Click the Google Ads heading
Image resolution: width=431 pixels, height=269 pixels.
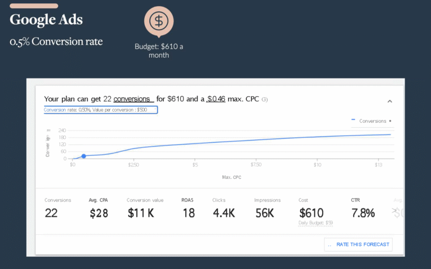[x=46, y=20]
